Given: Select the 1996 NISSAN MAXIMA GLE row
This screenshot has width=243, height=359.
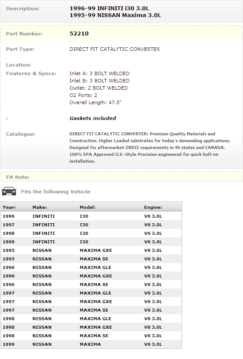Looking at the screenshot, I should point(91,267).
